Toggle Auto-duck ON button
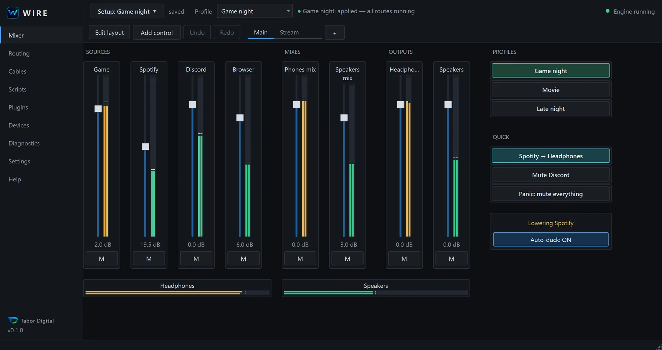662x350 pixels. [x=551, y=240]
